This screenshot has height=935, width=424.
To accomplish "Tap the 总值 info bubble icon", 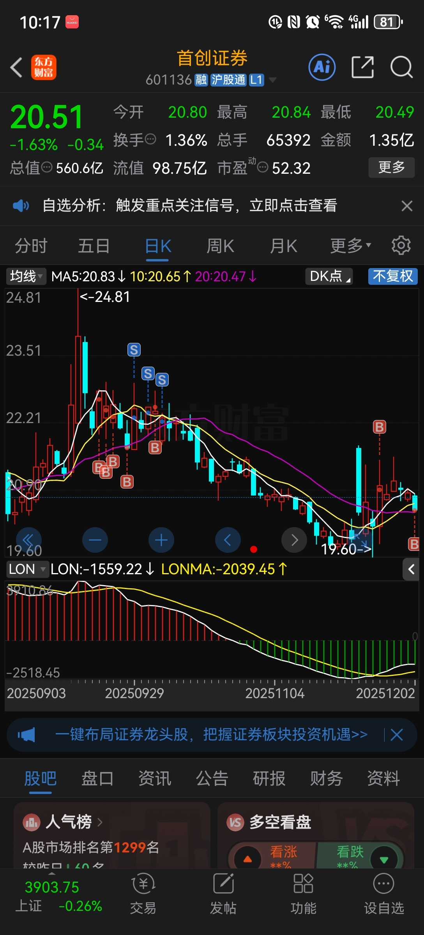I will (x=47, y=168).
